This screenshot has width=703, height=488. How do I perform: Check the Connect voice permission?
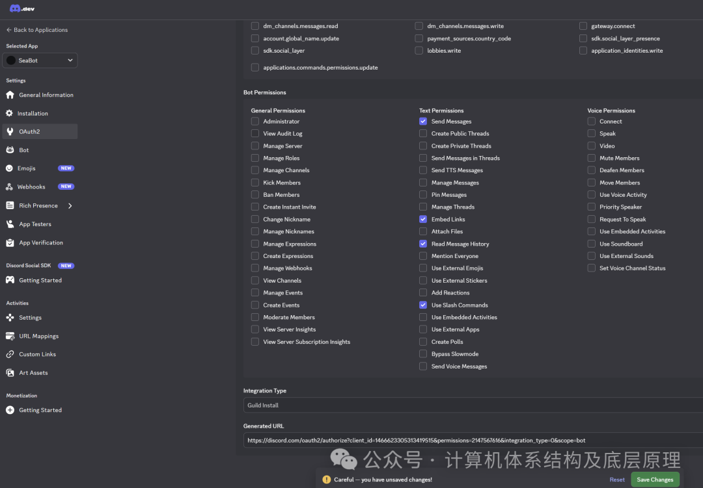coord(591,122)
